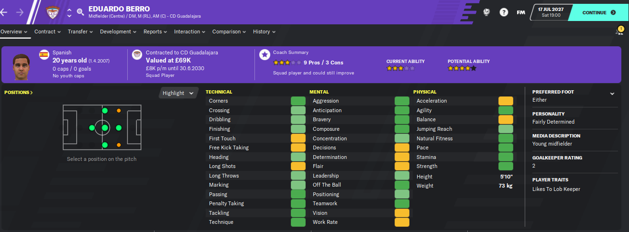This screenshot has height=232, width=629.
Task: Click the 17 Jul 2027 date box
Action: (x=551, y=12)
